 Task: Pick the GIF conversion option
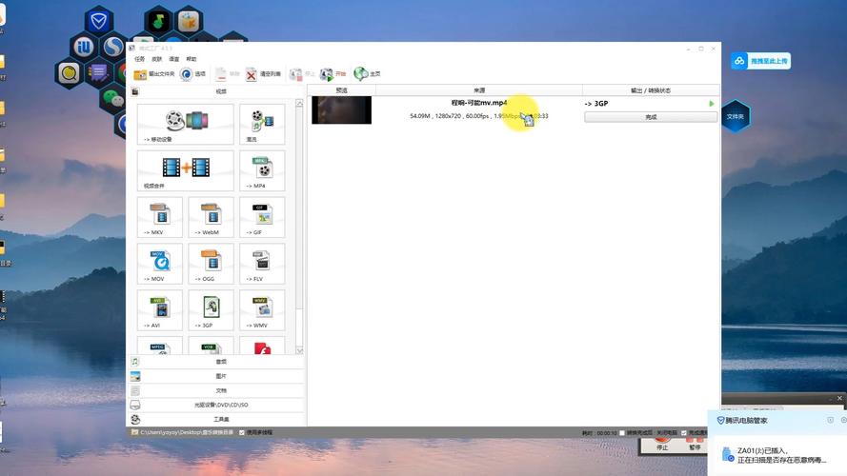pos(262,217)
